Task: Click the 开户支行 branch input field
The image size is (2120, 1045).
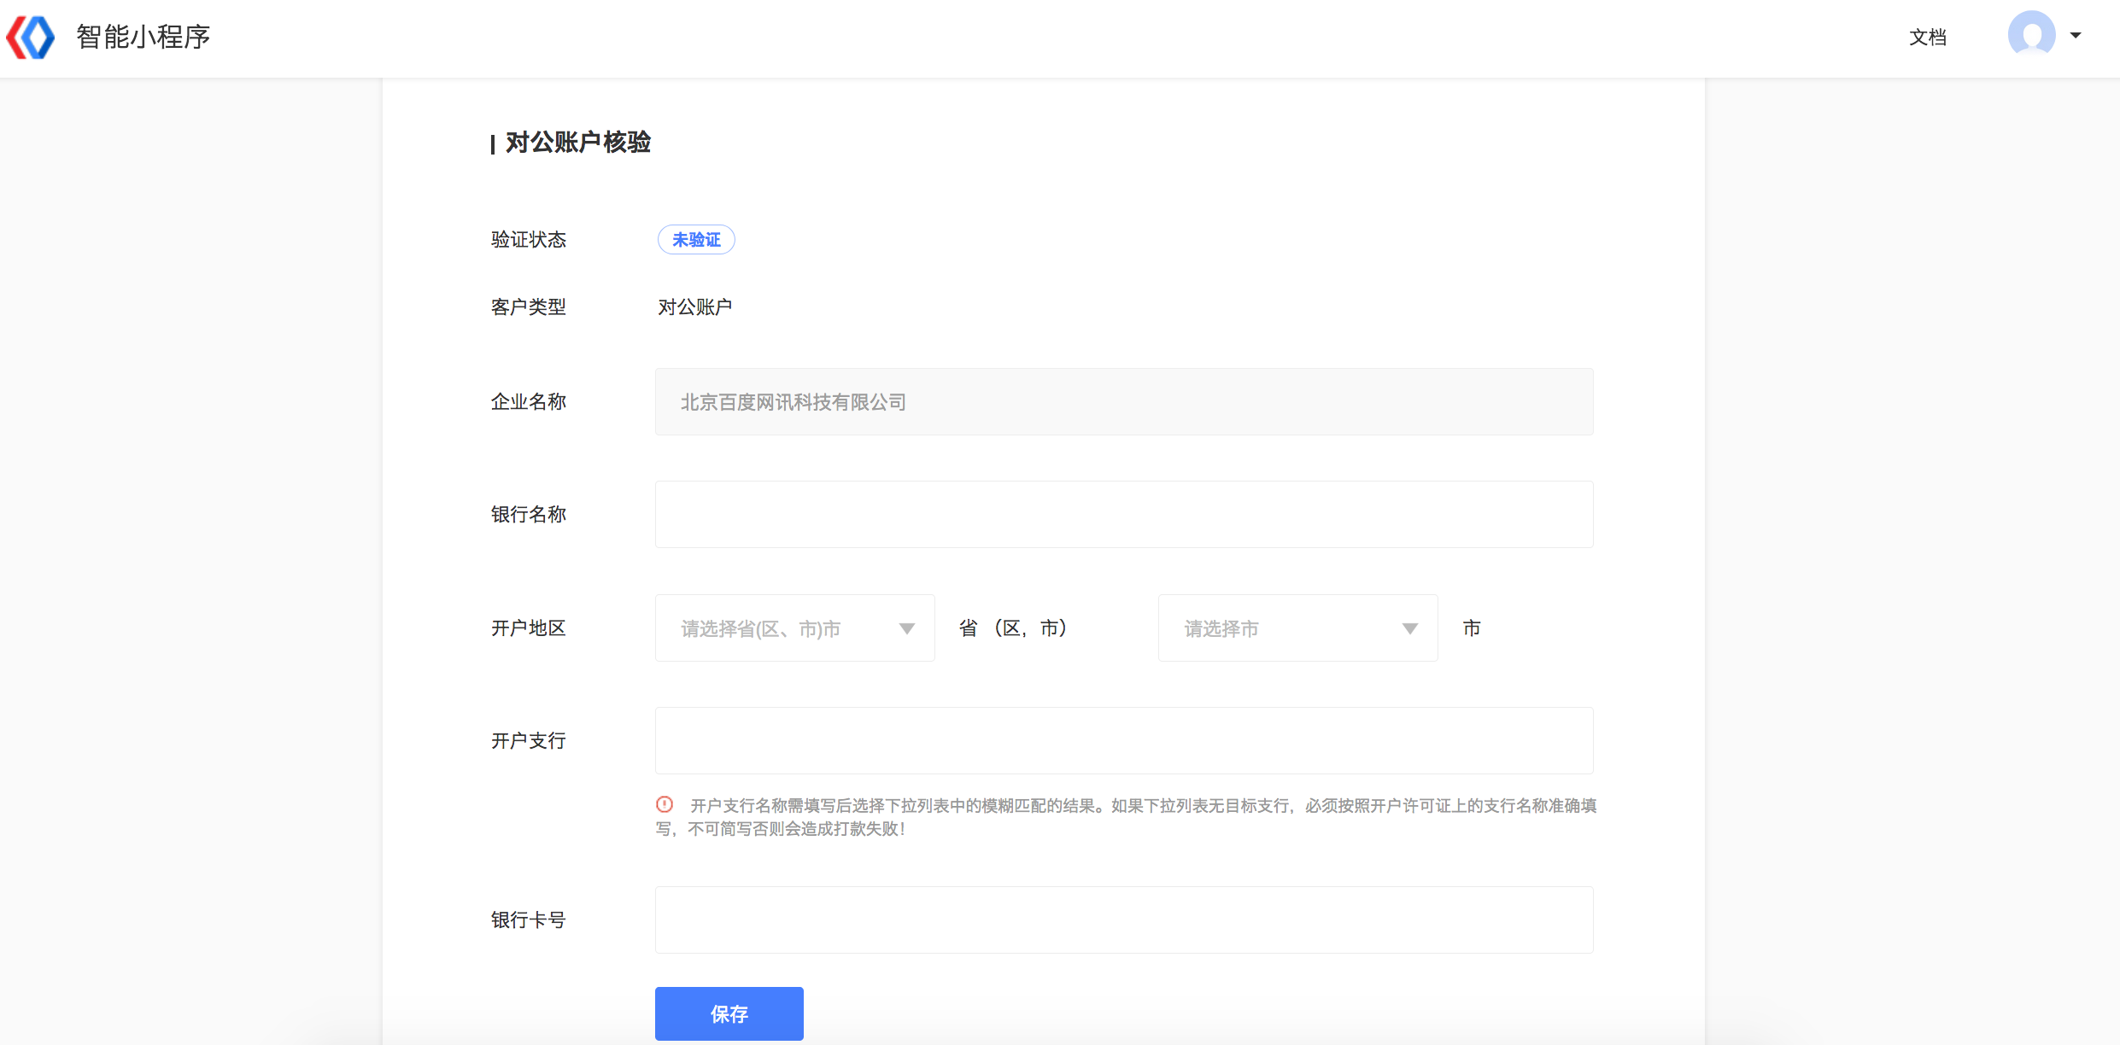Action: (x=1123, y=739)
